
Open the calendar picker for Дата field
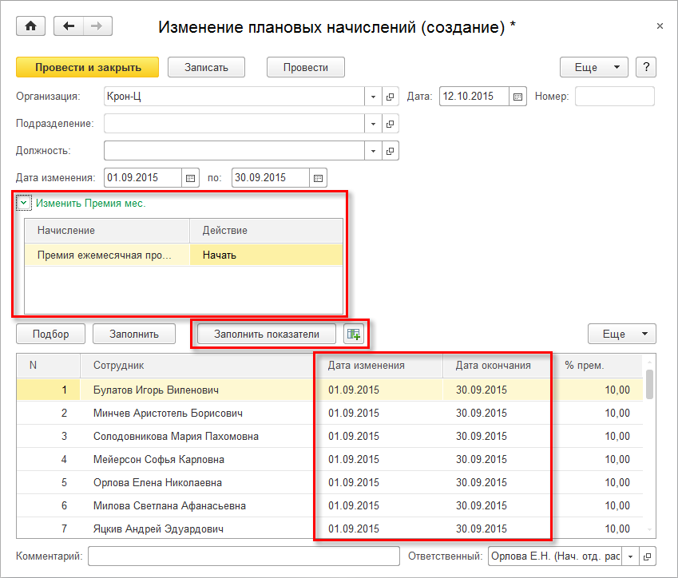tap(517, 97)
